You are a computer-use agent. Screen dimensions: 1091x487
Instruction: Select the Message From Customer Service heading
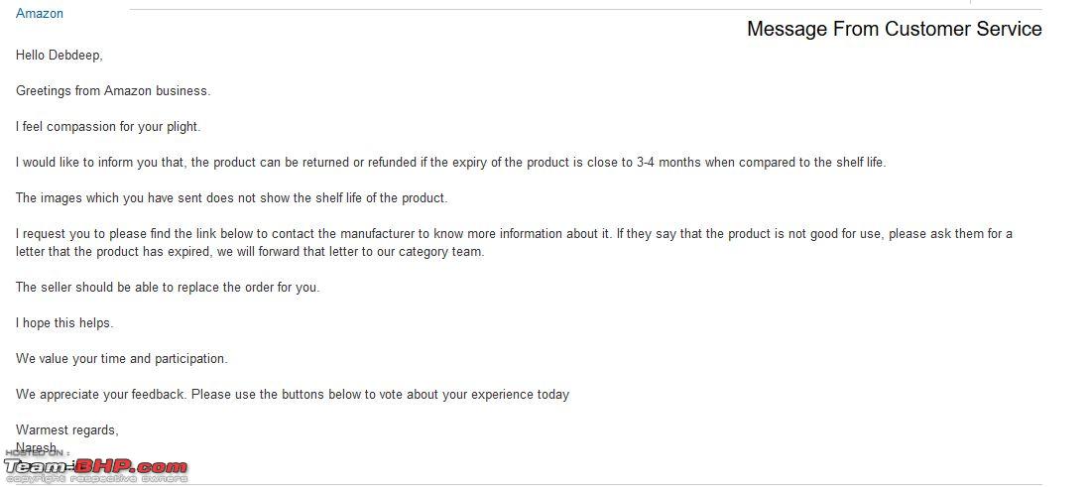pyautogui.click(x=894, y=29)
